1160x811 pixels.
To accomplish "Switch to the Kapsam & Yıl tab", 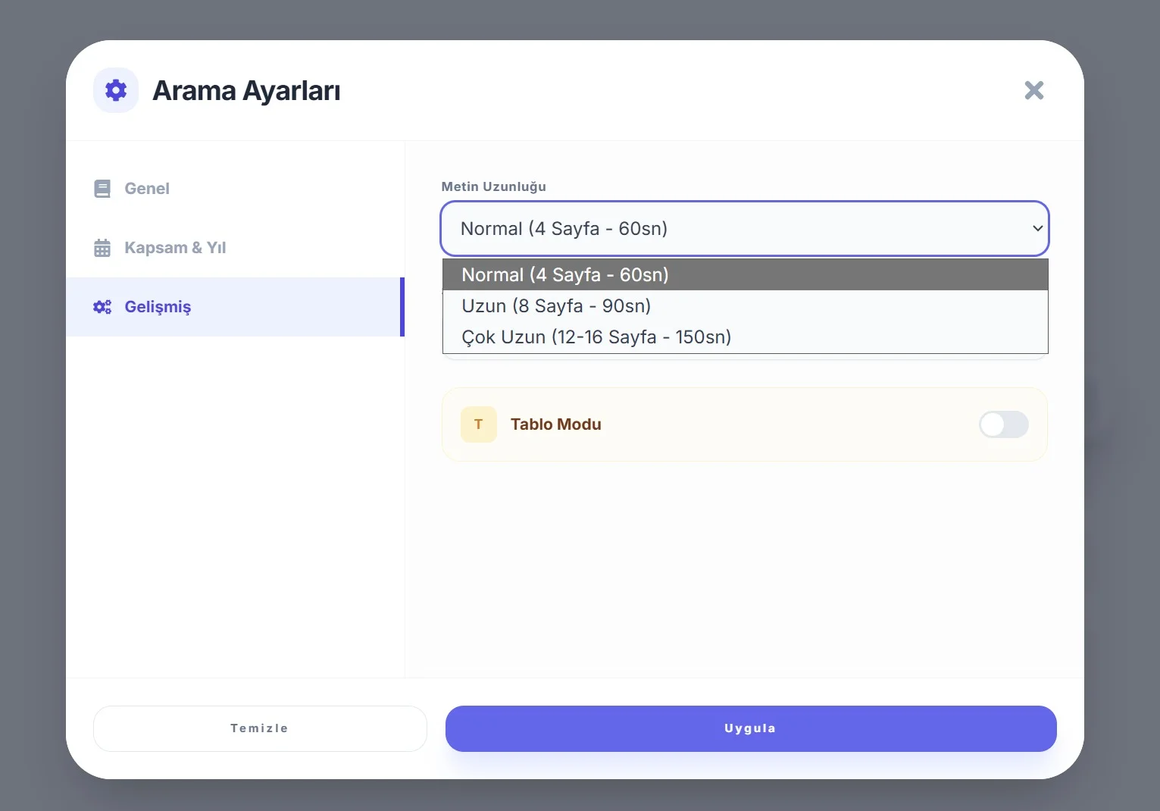I will [x=235, y=248].
